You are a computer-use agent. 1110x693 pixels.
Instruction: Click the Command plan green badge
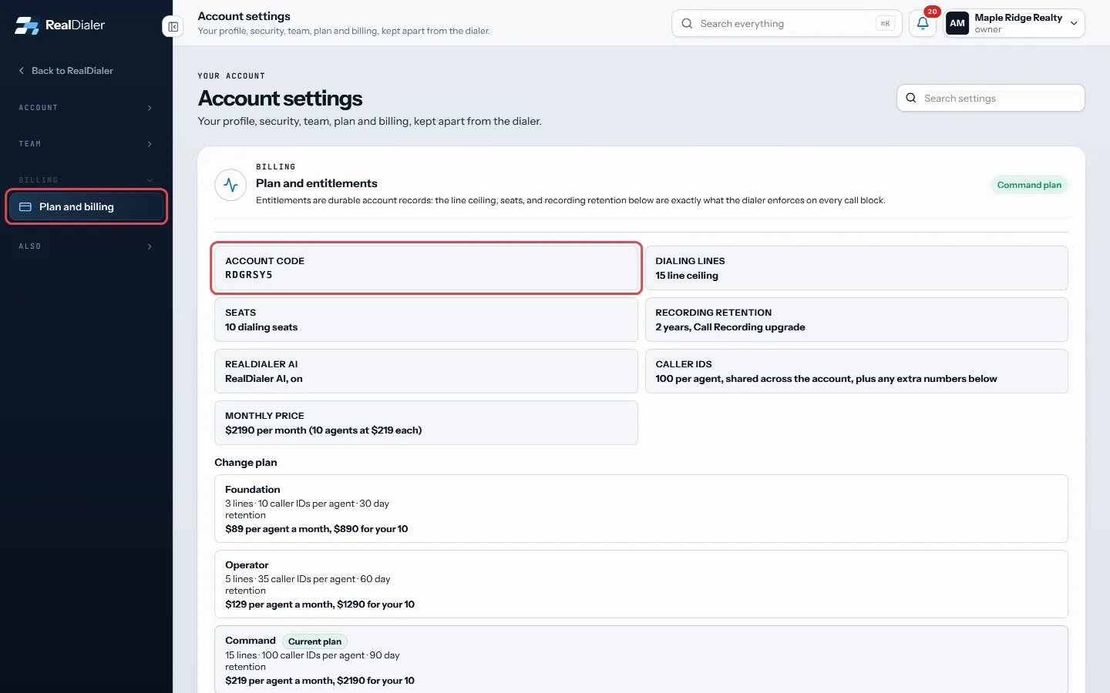[1029, 185]
